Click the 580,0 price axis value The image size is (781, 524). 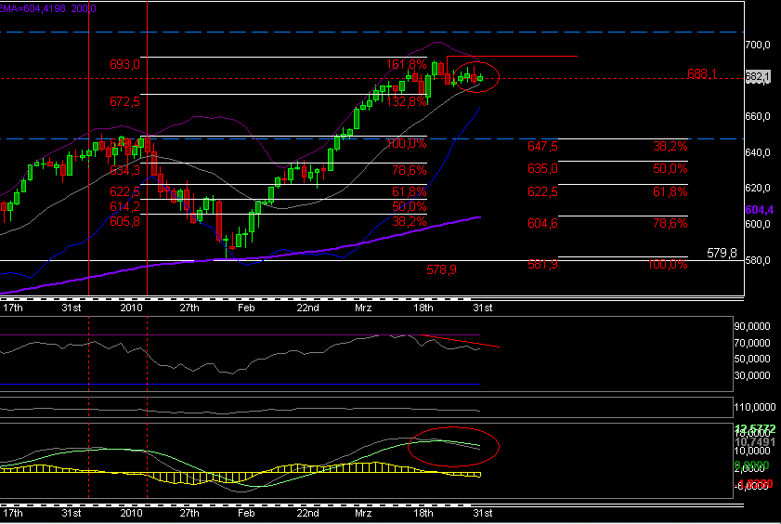pyautogui.click(x=757, y=260)
